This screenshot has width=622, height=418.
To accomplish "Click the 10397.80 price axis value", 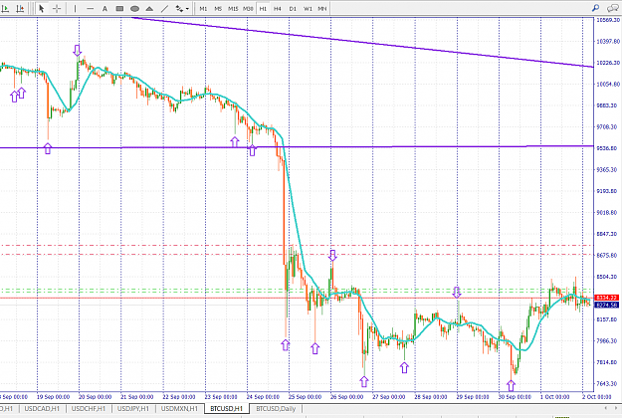I will pos(608,41).
